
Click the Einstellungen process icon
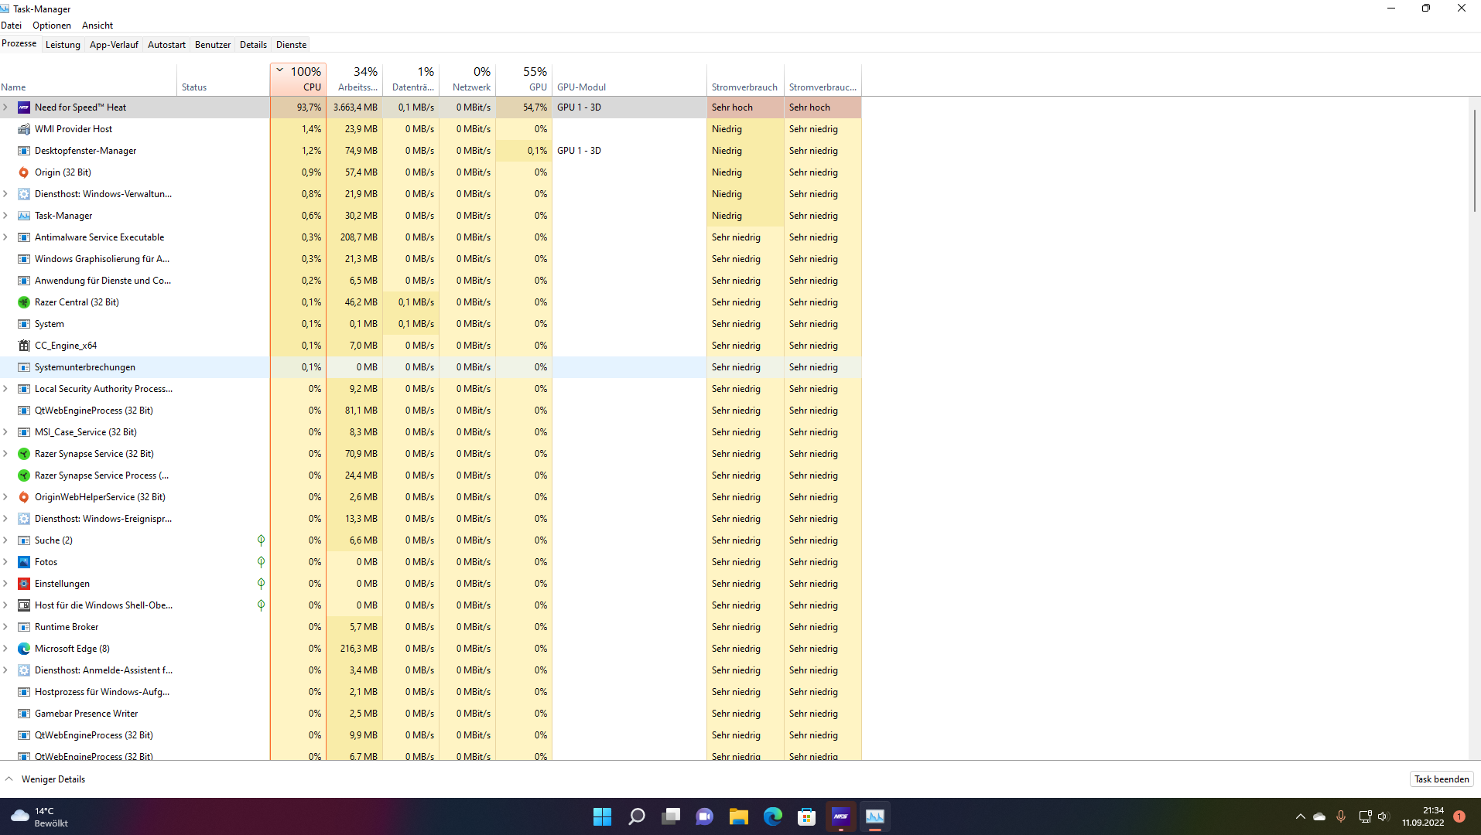coord(24,584)
